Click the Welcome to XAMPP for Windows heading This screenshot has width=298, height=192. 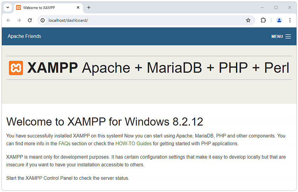(x=105, y=121)
